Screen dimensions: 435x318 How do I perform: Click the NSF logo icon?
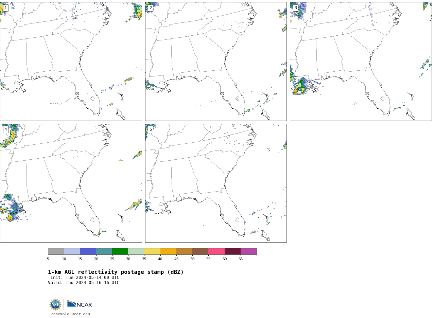pyautogui.click(x=55, y=304)
